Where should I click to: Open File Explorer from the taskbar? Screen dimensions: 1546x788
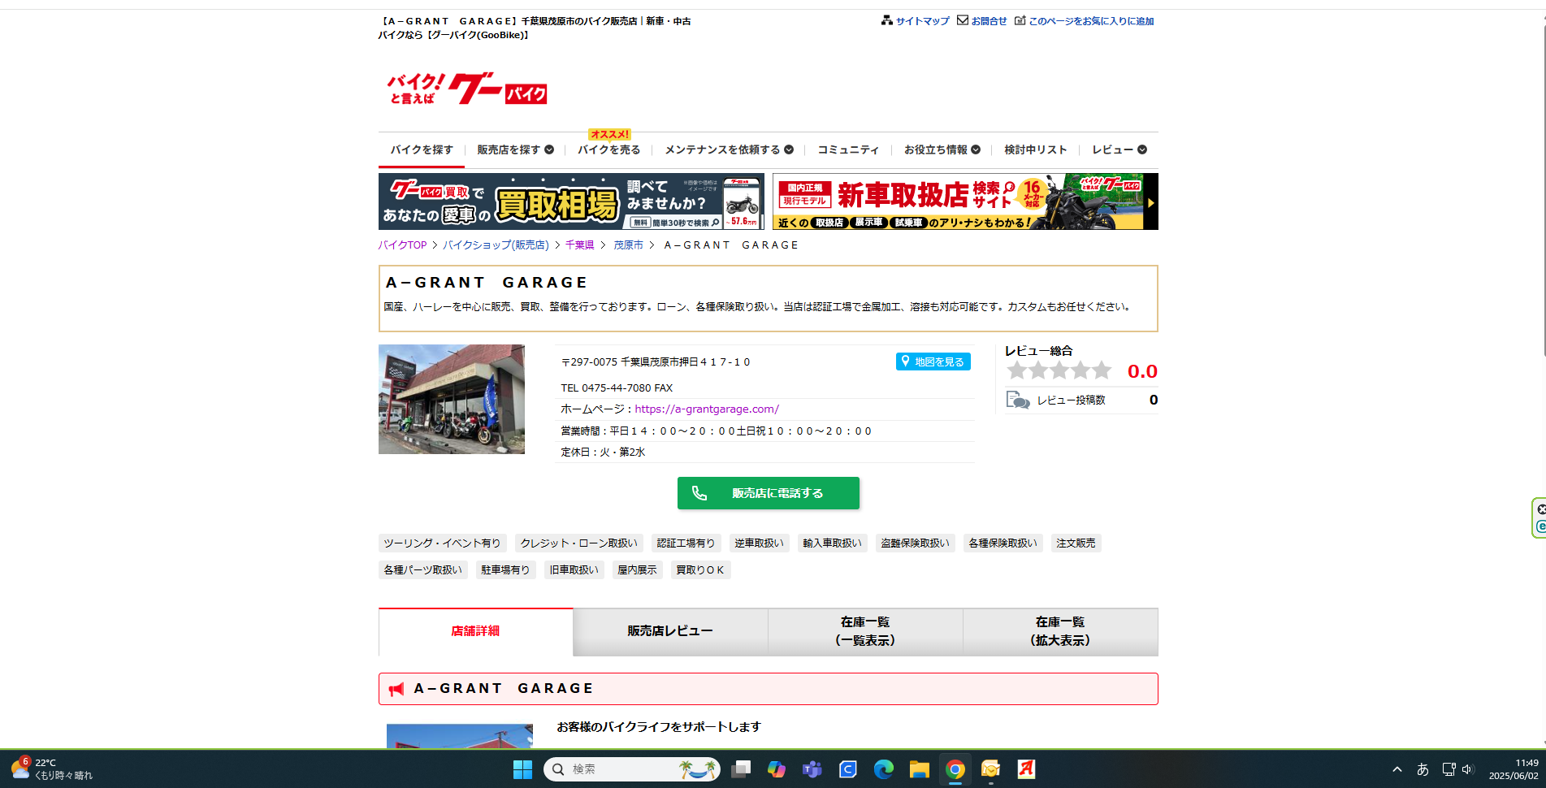920,769
